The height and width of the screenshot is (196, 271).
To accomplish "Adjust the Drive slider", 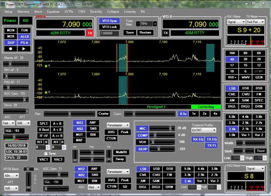I will click(x=16, y=111).
